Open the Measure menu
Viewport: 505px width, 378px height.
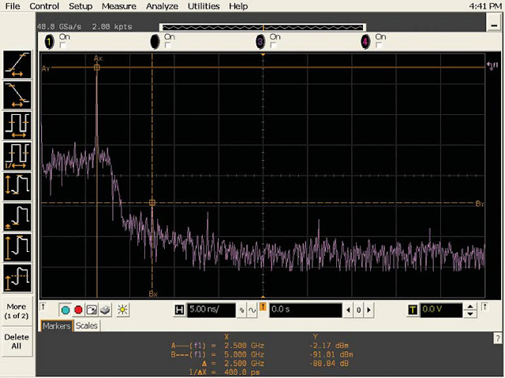[x=119, y=6]
